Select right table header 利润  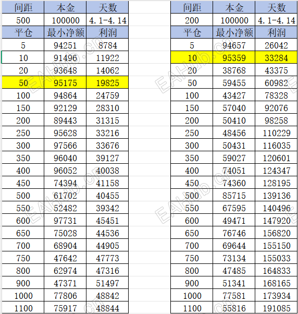(x=276, y=32)
